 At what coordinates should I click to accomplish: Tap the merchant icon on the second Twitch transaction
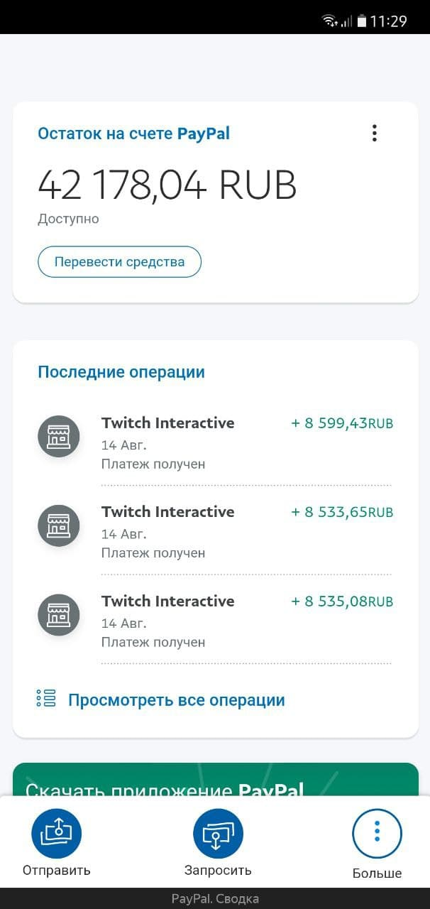[59, 526]
